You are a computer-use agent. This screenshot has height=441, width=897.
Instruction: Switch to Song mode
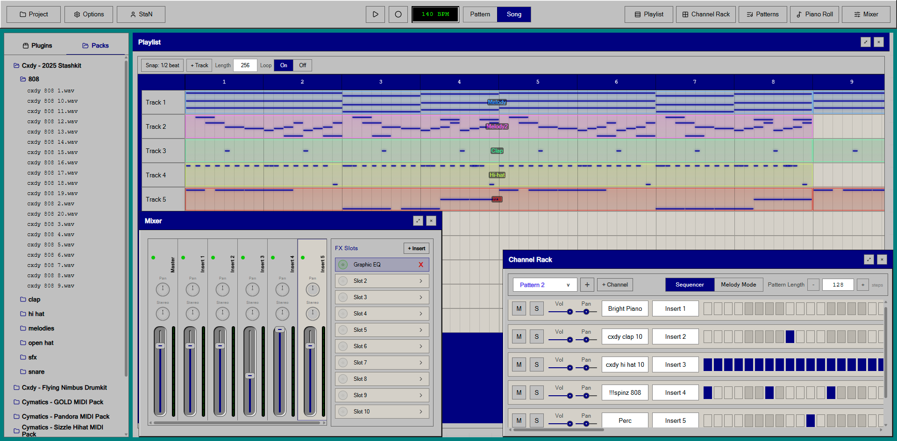pyautogui.click(x=514, y=14)
